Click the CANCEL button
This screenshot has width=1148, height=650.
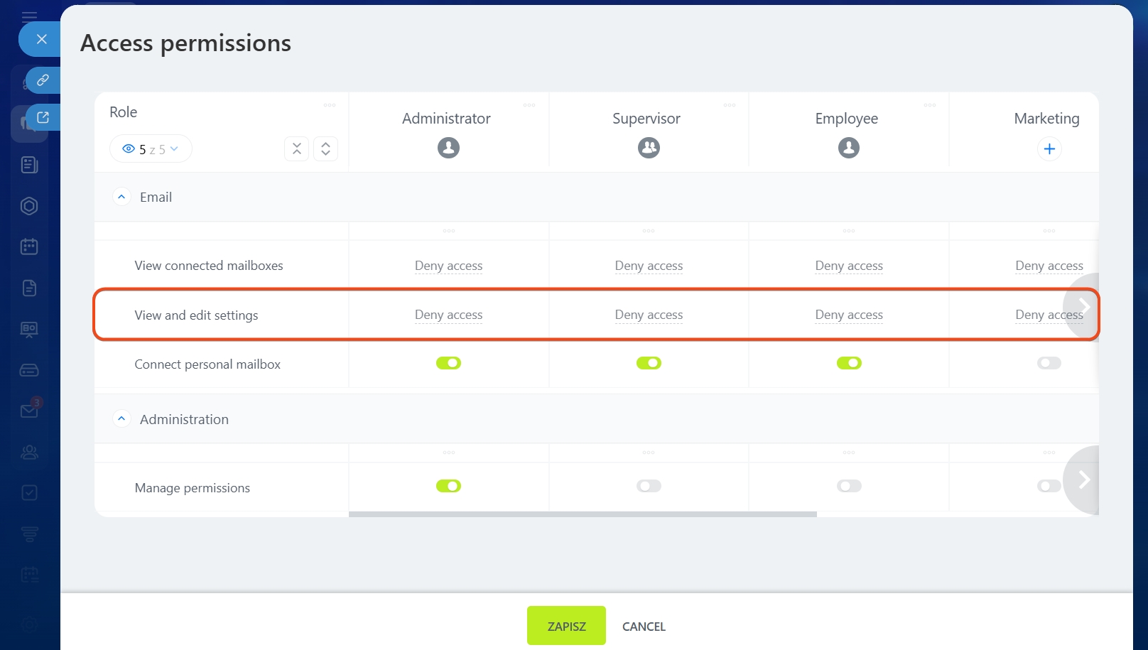coord(644,627)
